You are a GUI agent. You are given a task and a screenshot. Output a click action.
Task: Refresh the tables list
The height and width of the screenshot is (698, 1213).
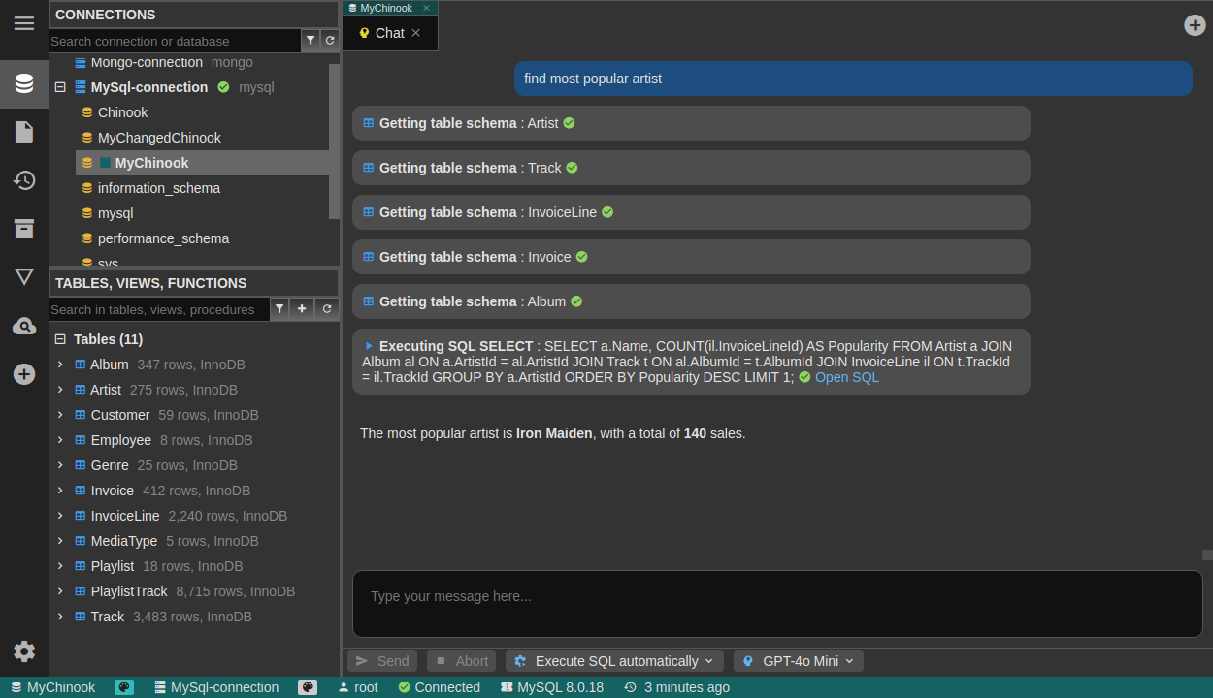pos(327,308)
